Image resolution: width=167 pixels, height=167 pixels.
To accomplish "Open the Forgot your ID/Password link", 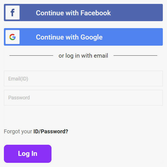I will pyautogui.click(x=36, y=131).
